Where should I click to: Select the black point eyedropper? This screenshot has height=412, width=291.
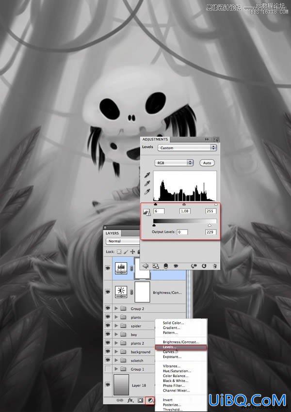point(147,175)
